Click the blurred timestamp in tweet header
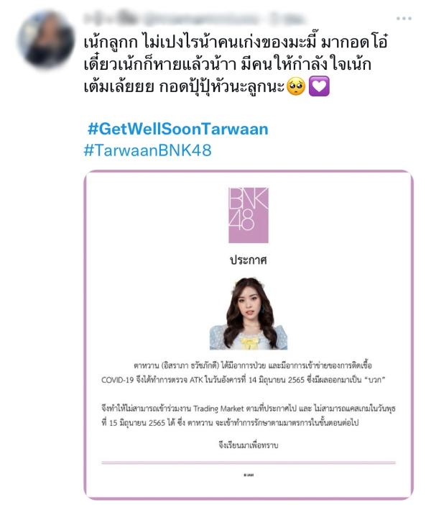Image resolution: width=431 pixels, height=505 pixels. click(x=287, y=19)
